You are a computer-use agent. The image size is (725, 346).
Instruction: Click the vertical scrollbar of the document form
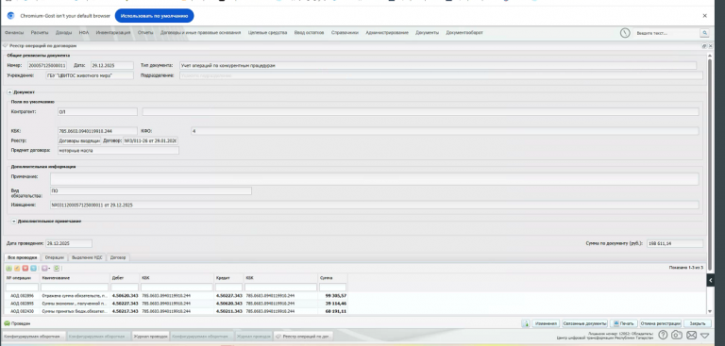pos(710,139)
